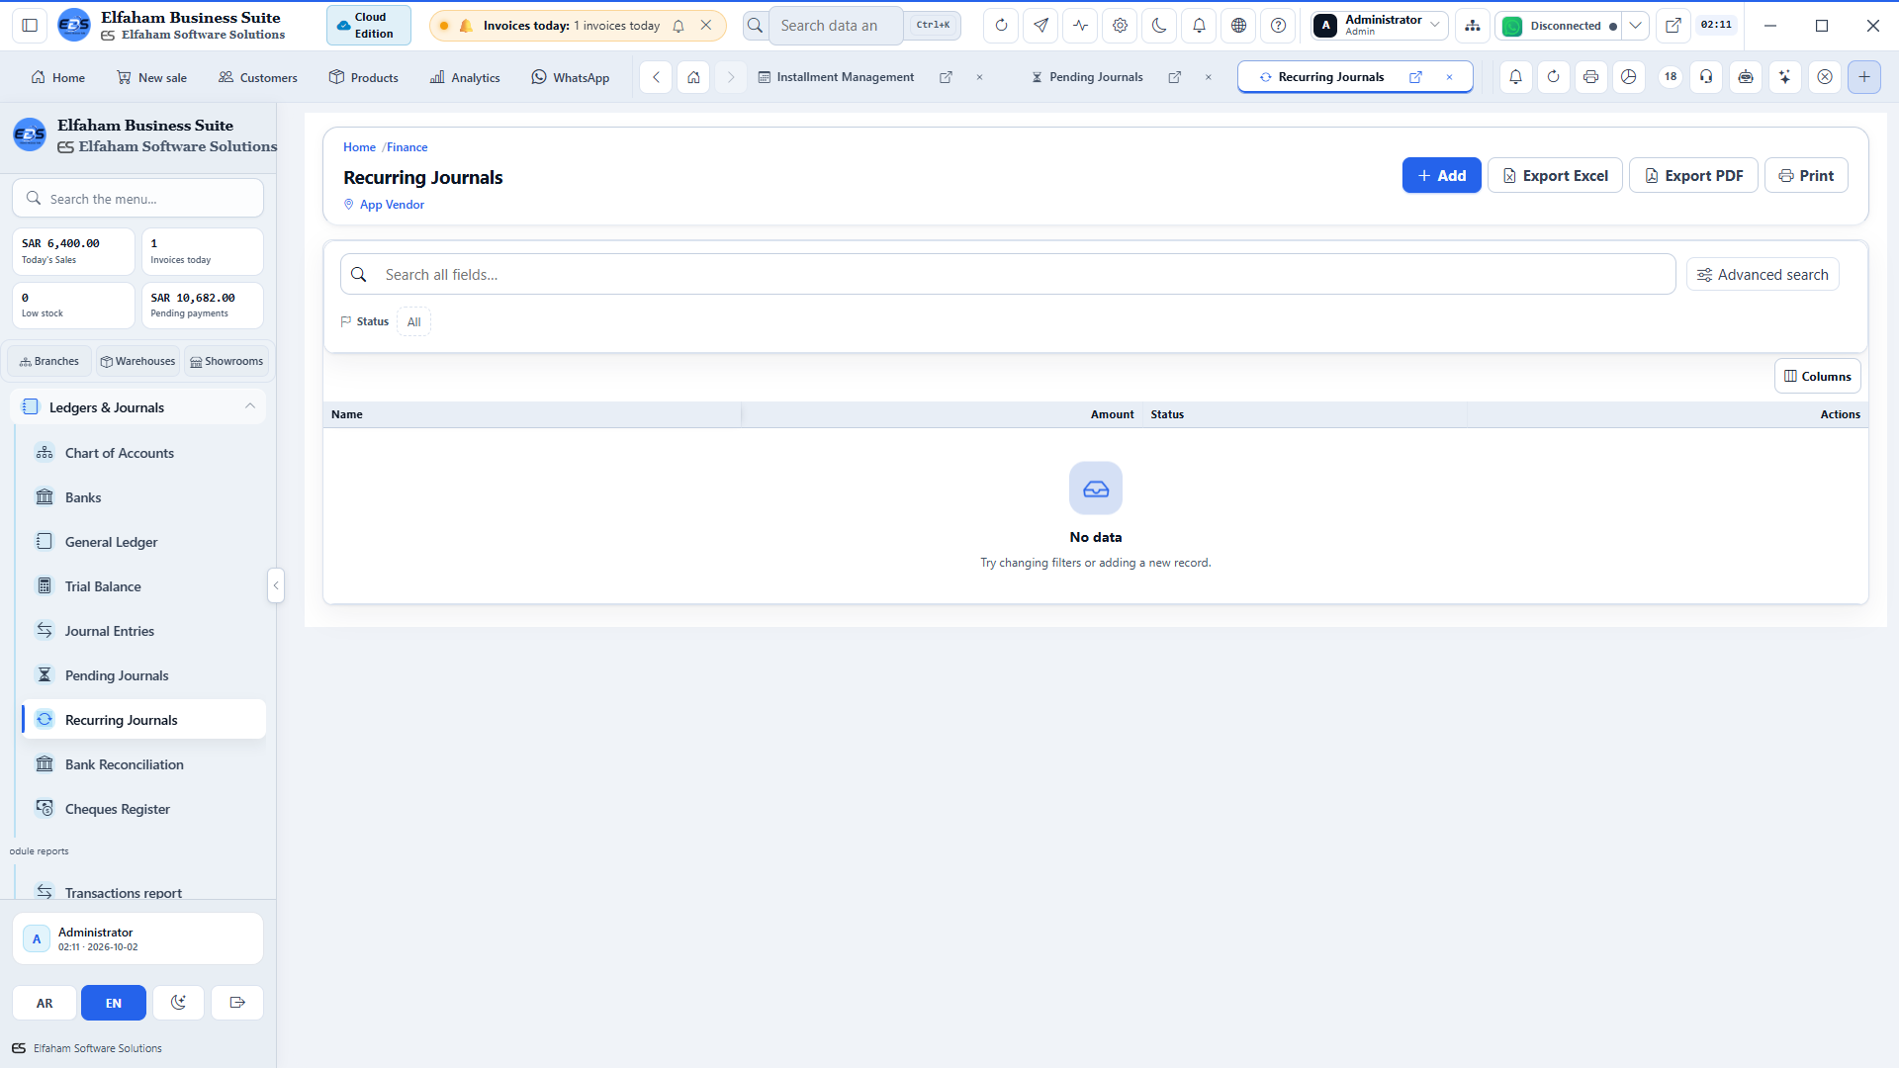Open the pie chart icon in toolbar
This screenshot has height=1068, width=1899.
(x=1628, y=76)
